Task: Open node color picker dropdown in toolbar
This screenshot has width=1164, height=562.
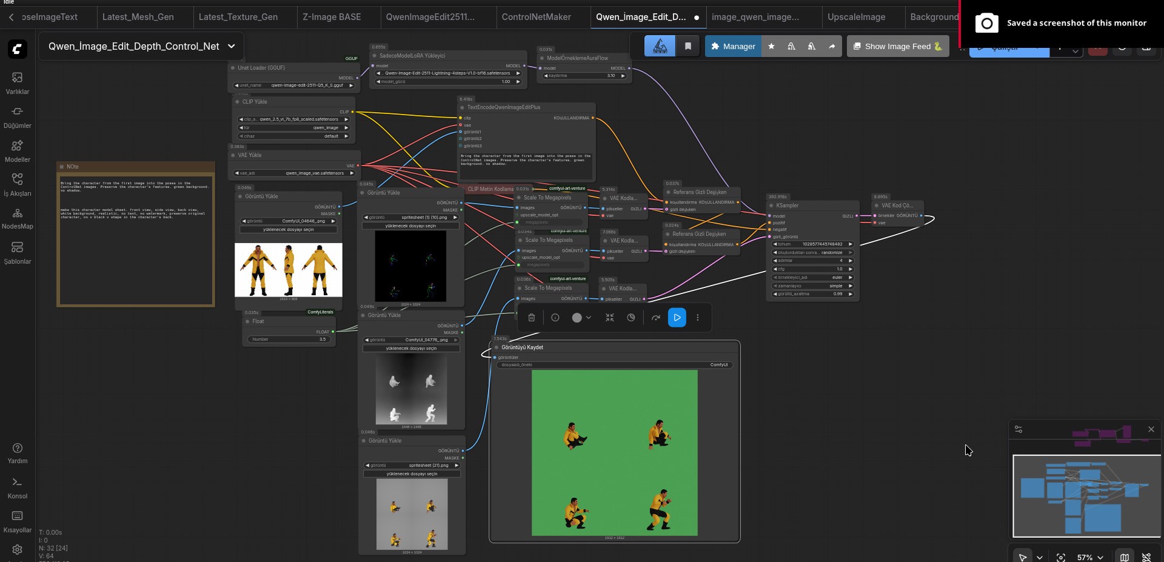Action: (581, 318)
